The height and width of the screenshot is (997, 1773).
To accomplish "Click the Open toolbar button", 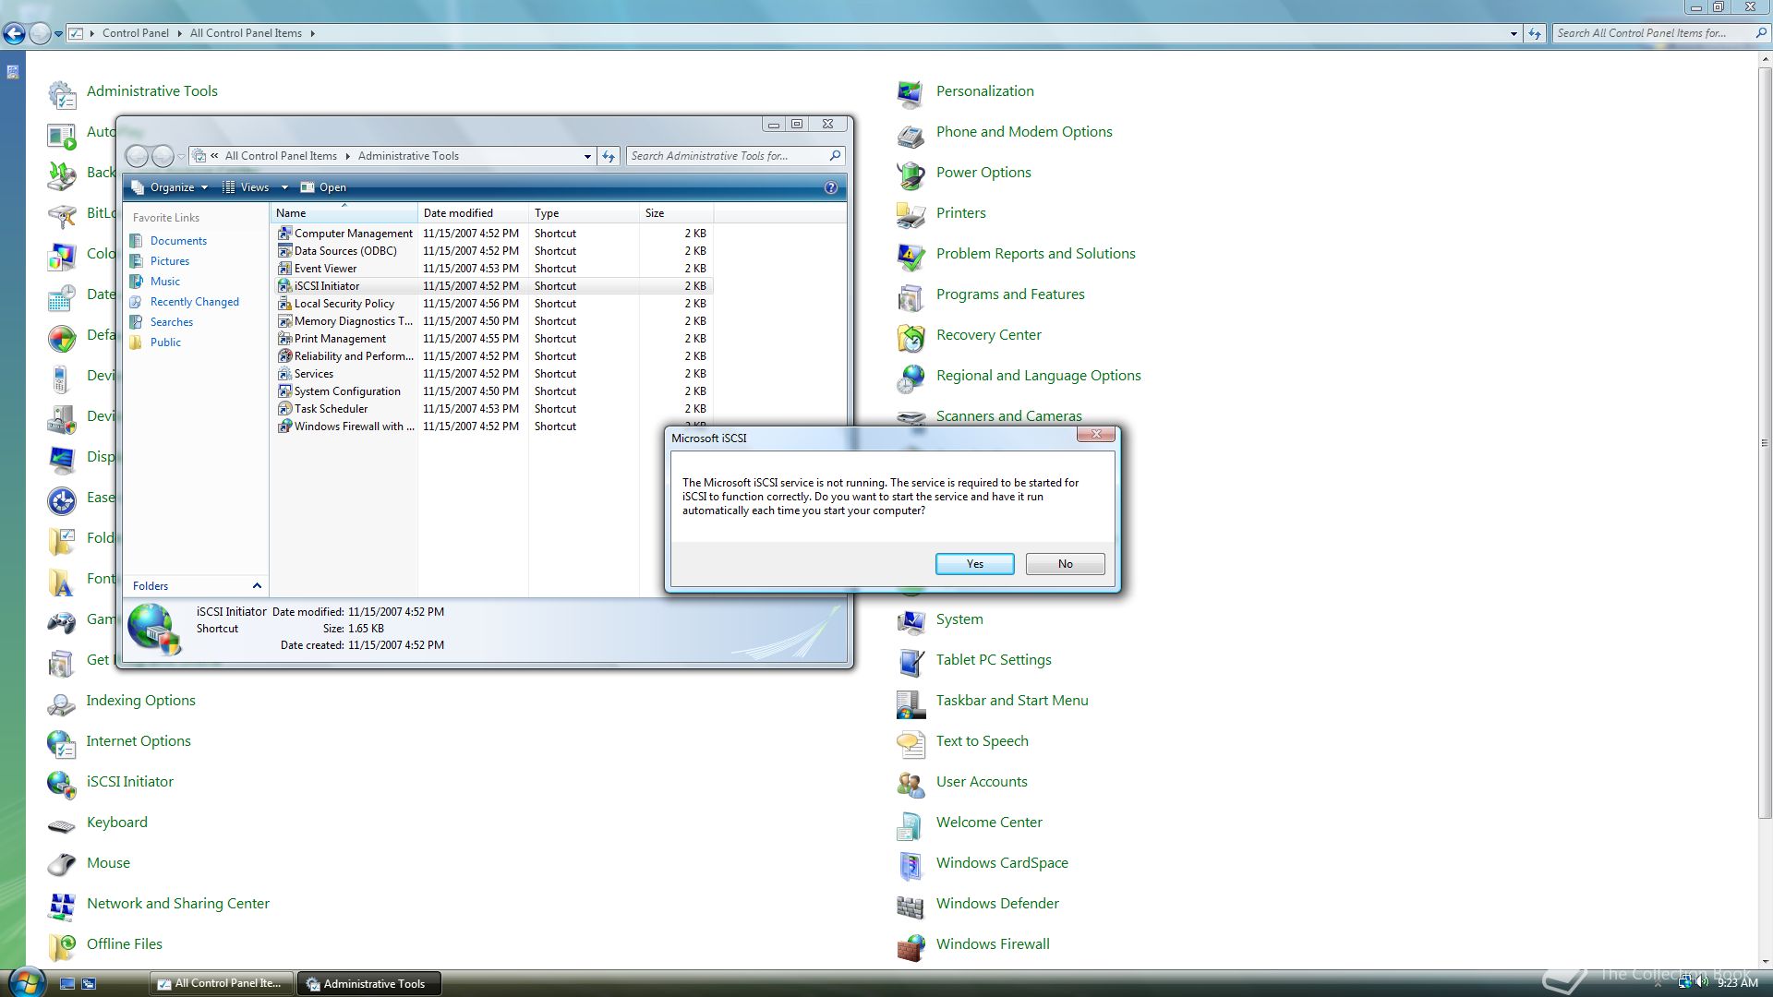I will tap(323, 187).
